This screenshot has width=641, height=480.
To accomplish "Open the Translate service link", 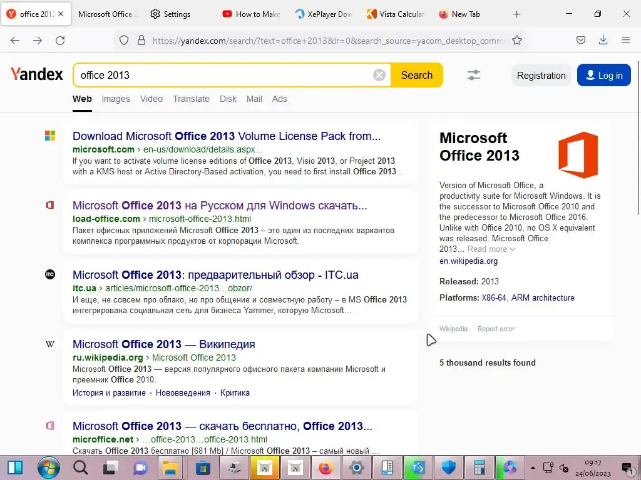I will pyautogui.click(x=191, y=99).
